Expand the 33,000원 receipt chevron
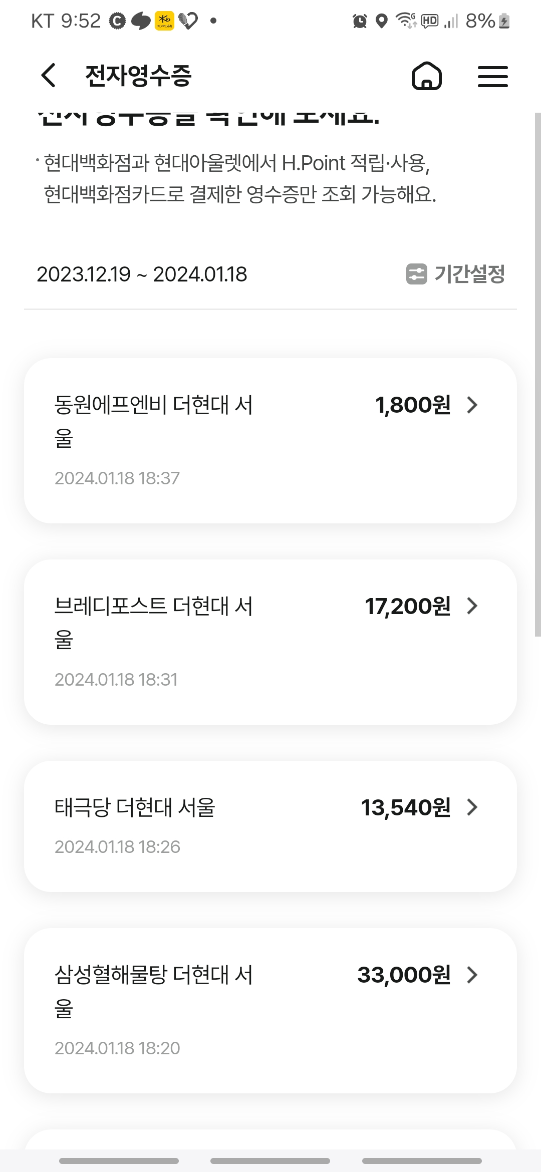This screenshot has height=1172, width=541. pos(472,975)
